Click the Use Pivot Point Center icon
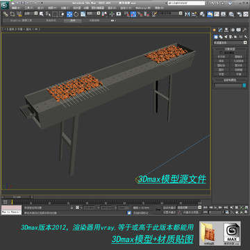This screenshot has height=250, width=250. point(105,14)
